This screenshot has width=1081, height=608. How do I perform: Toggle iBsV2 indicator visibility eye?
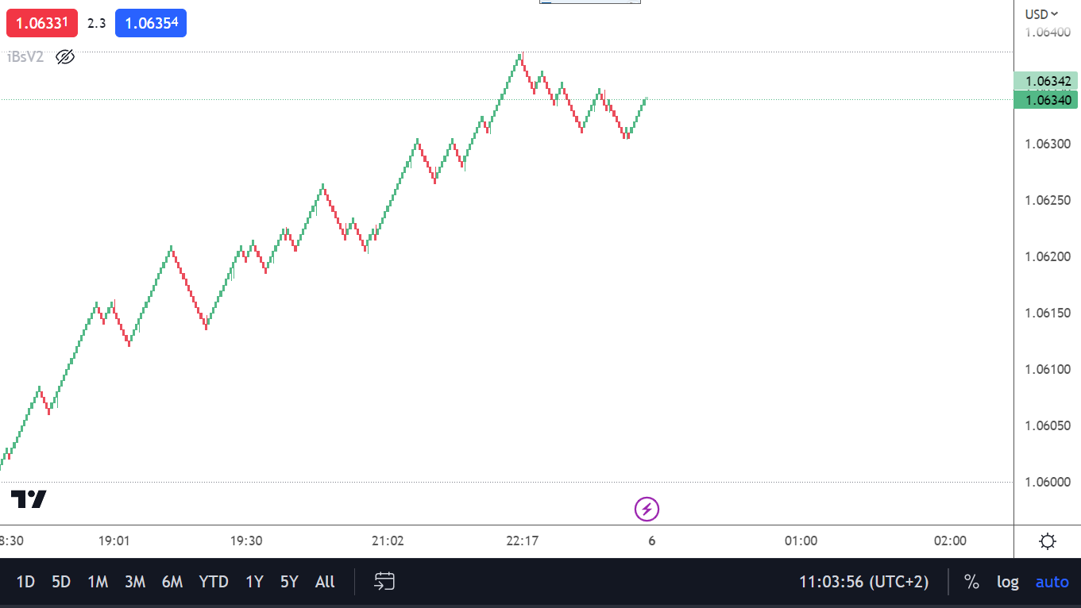coord(65,56)
